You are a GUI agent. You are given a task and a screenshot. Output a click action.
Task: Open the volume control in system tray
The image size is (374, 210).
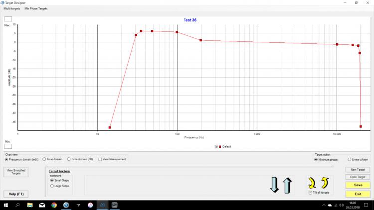pos(341,205)
